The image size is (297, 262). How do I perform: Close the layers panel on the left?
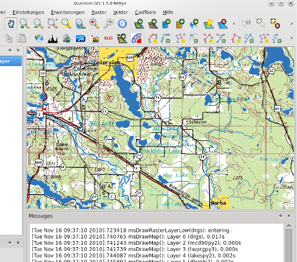pyautogui.click(x=18, y=50)
